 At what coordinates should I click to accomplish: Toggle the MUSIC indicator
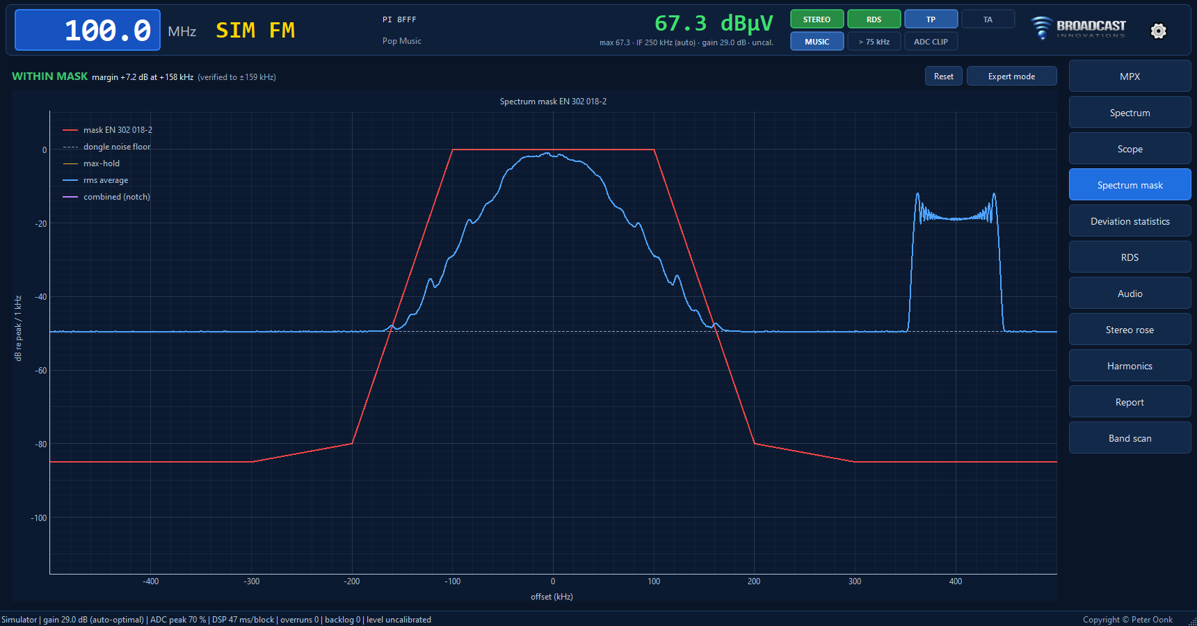click(817, 42)
